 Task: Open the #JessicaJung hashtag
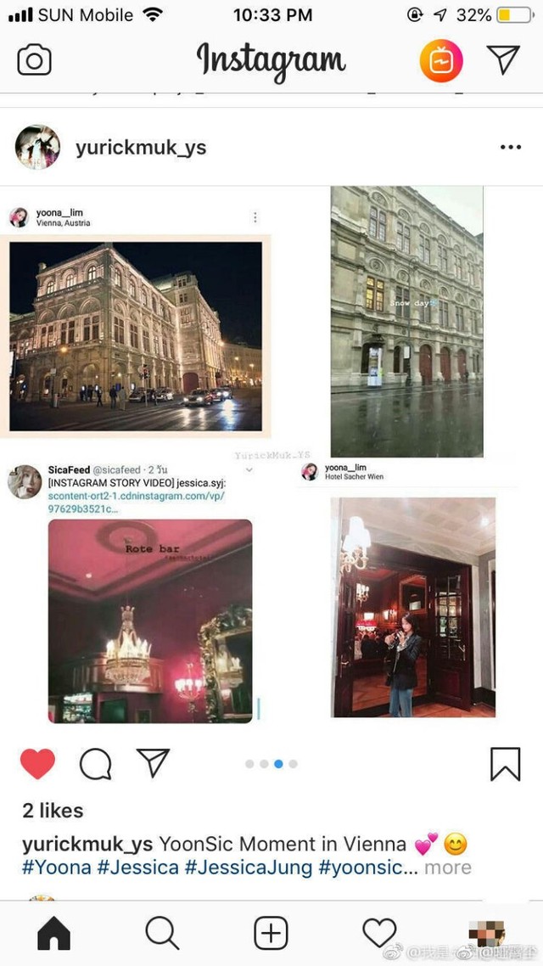point(249,868)
